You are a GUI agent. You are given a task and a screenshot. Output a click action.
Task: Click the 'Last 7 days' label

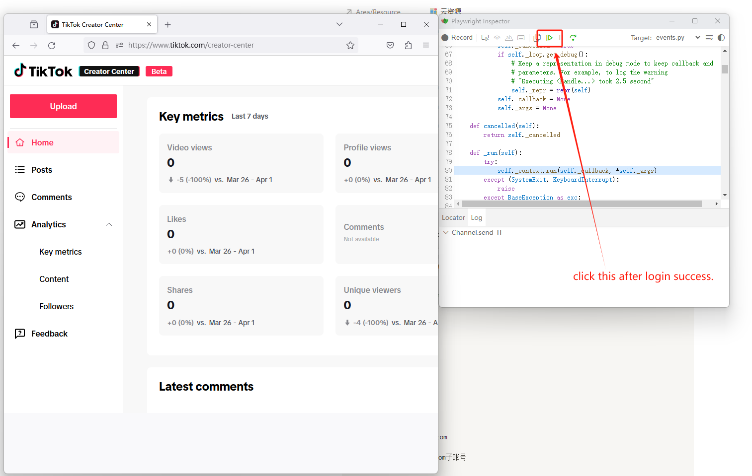click(250, 116)
